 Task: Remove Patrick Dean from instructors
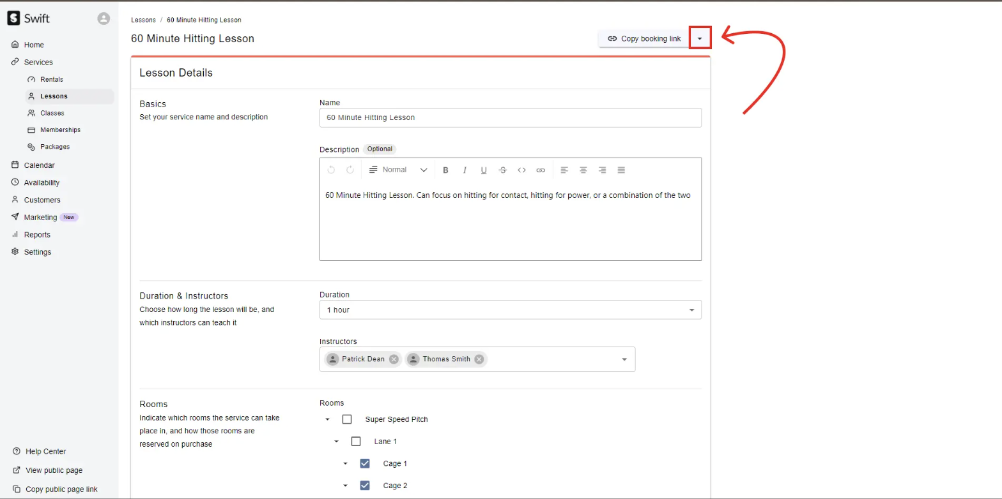(394, 359)
